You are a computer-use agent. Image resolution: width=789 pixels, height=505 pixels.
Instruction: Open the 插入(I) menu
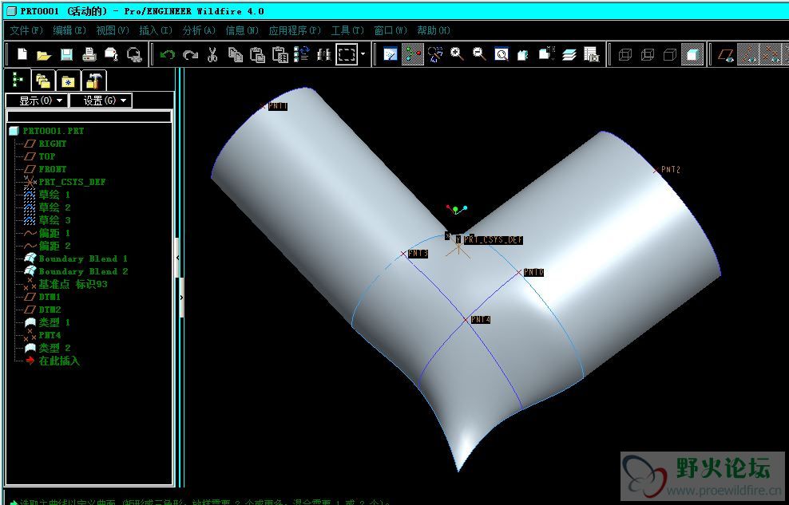[x=156, y=30]
